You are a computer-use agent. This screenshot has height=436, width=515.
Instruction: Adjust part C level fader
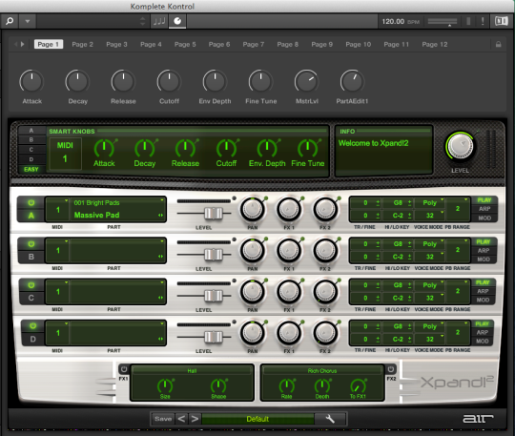point(214,296)
